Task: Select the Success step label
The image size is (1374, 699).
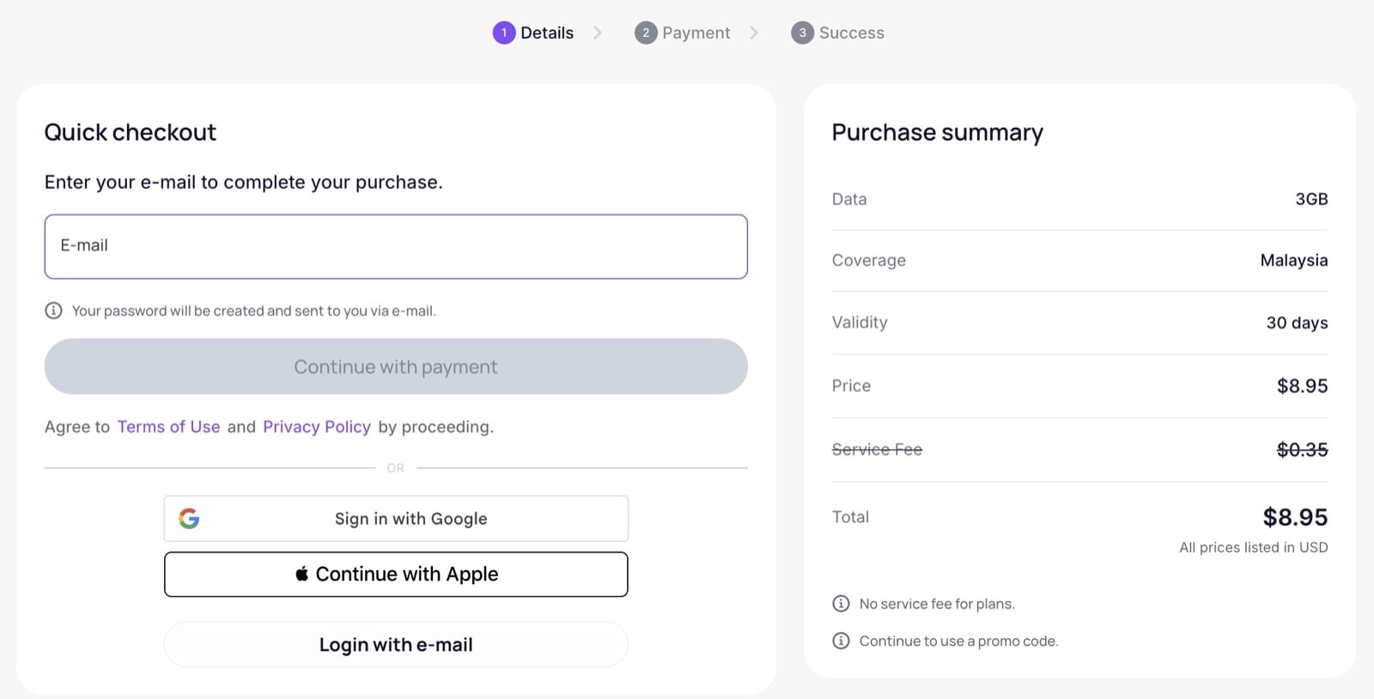Action: point(851,33)
